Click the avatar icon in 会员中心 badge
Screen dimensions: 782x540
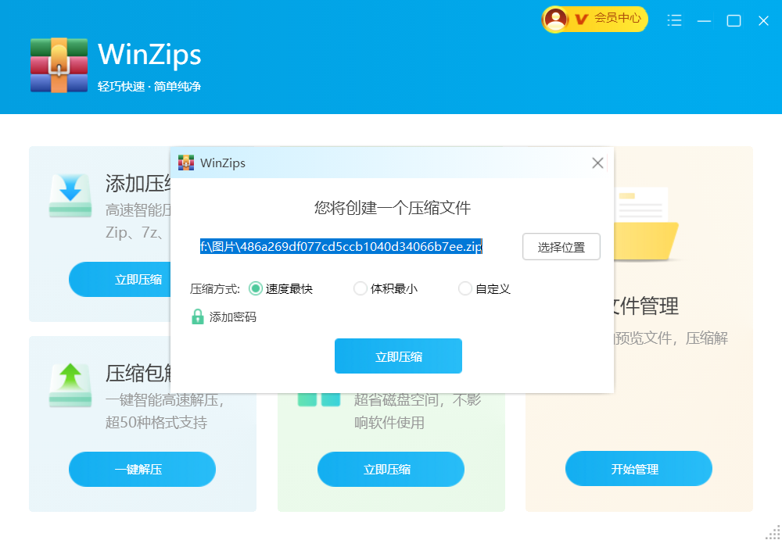pos(557,20)
